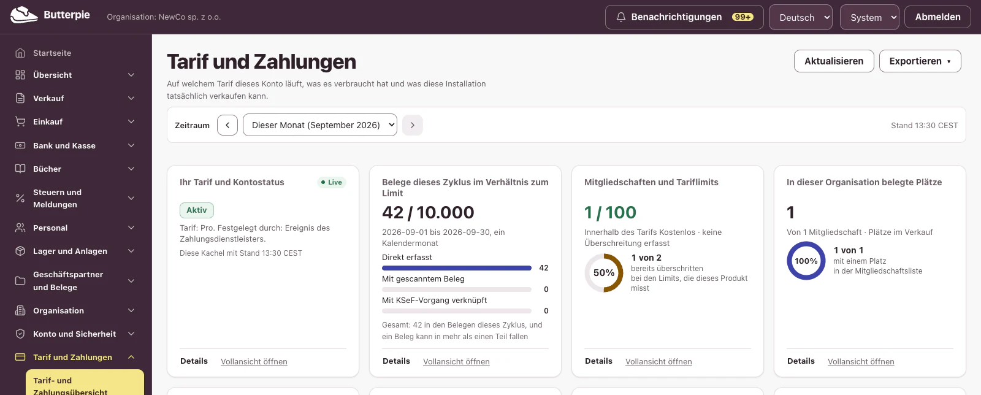Click the Benachrichtigungen button

[684, 17]
